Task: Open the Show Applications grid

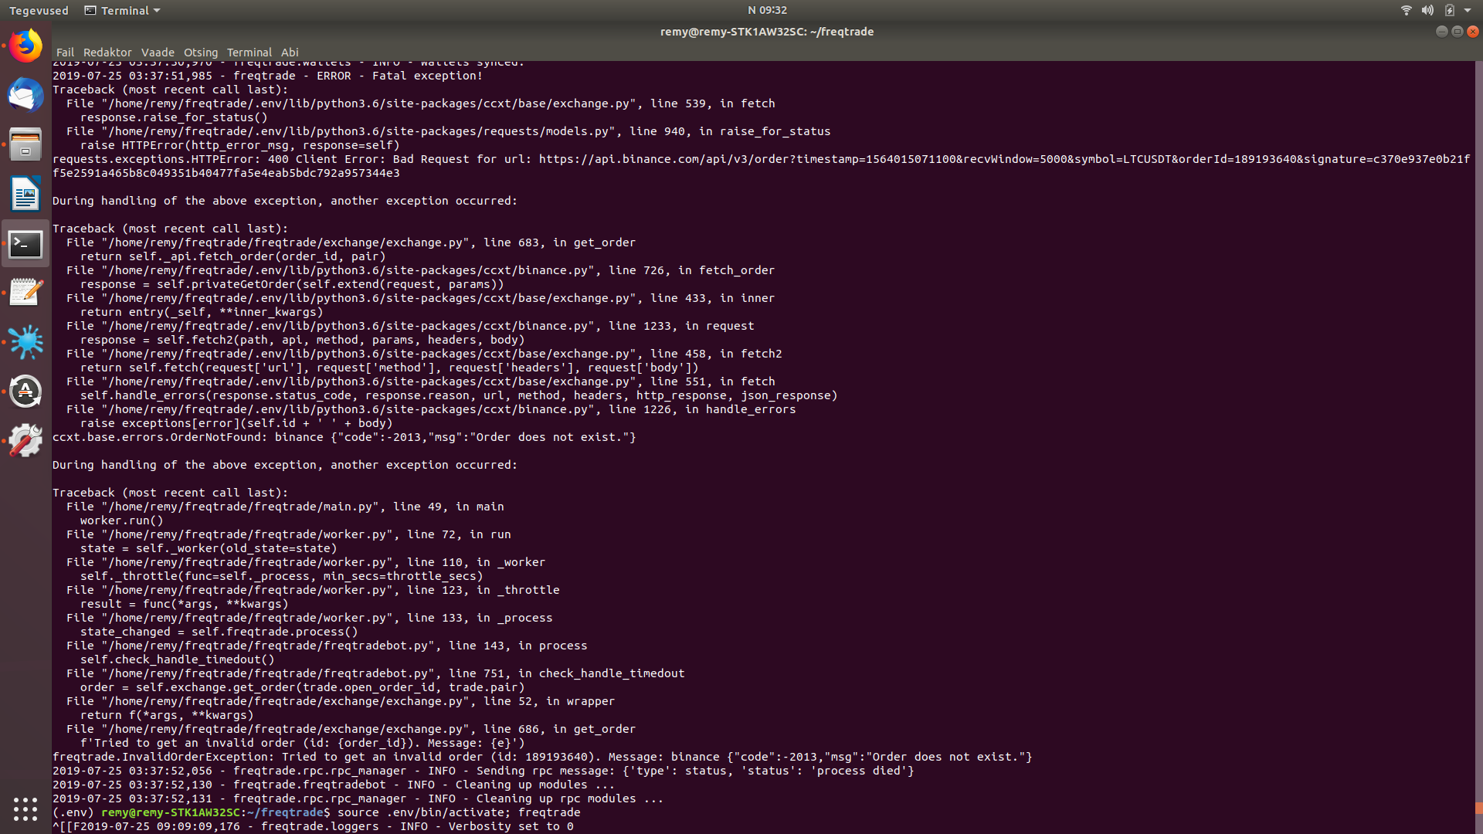Action: [25, 810]
